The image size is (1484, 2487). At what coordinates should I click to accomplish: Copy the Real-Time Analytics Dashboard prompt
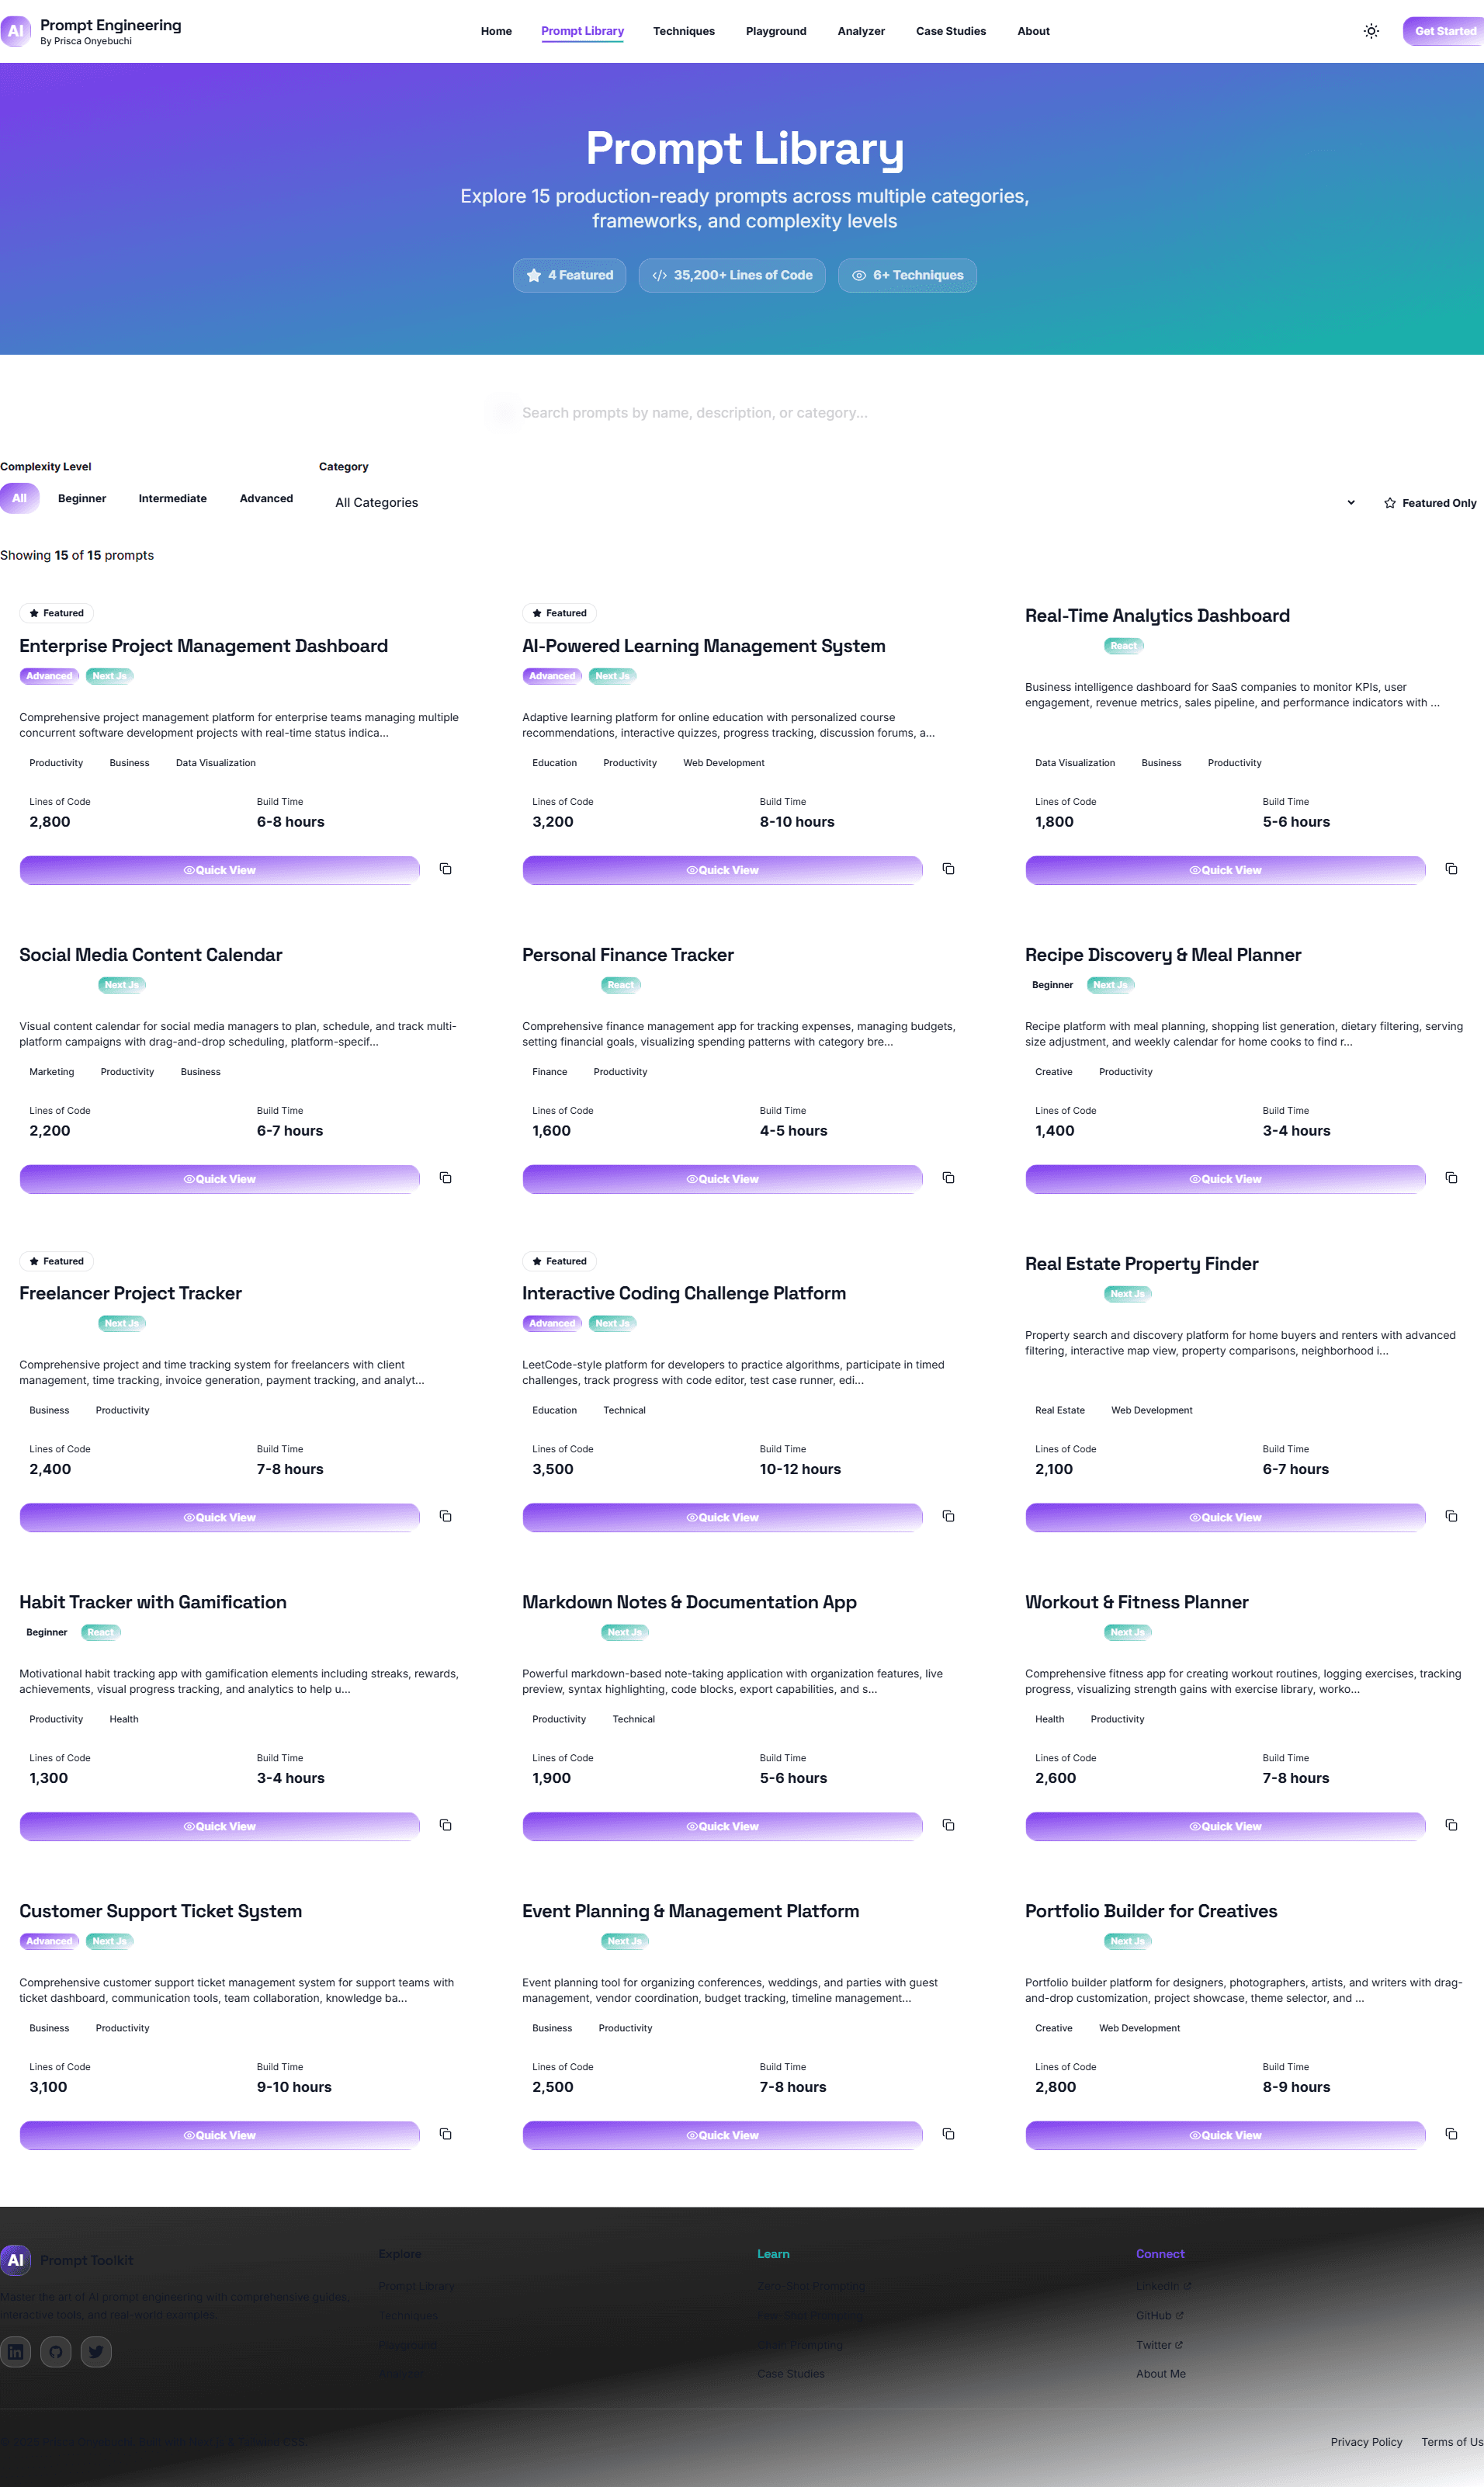click(x=1451, y=869)
